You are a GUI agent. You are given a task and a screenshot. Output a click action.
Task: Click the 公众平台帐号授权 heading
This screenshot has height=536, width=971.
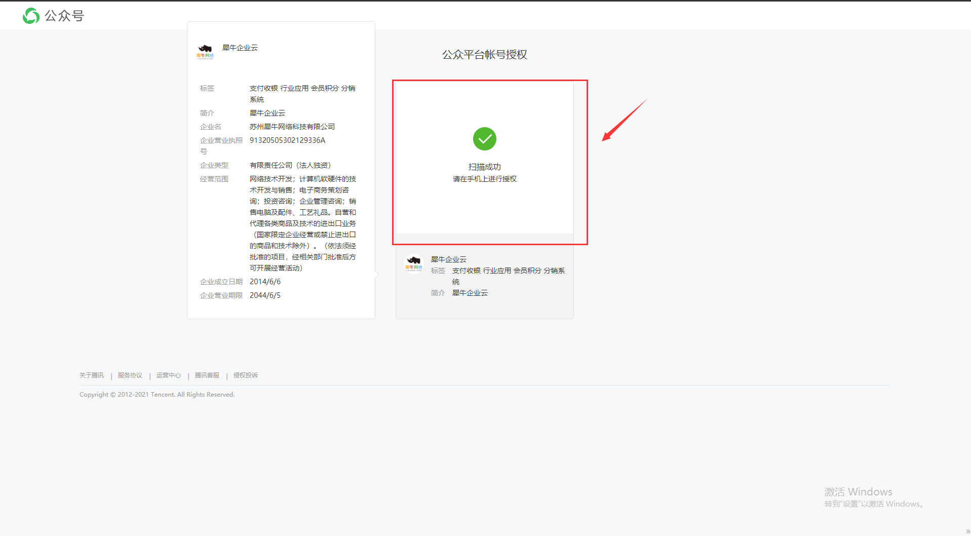pos(485,55)
